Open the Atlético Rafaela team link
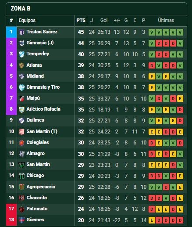 (43, 109)
